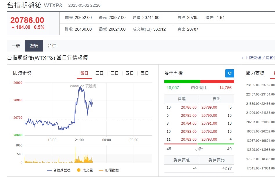Click the WantGoo 玩股網 chart watermark
275x184 pixels.
[83, 86]
